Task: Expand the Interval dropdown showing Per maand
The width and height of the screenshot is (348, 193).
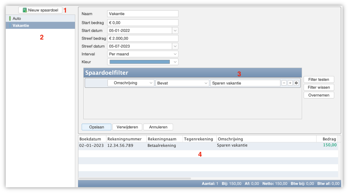Action: [142, 54]
